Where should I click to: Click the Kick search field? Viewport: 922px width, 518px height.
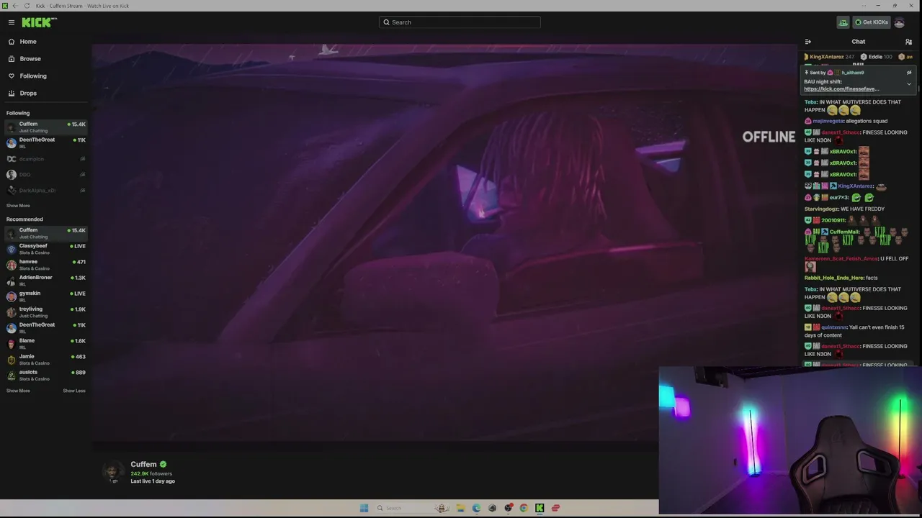(460, 22)
